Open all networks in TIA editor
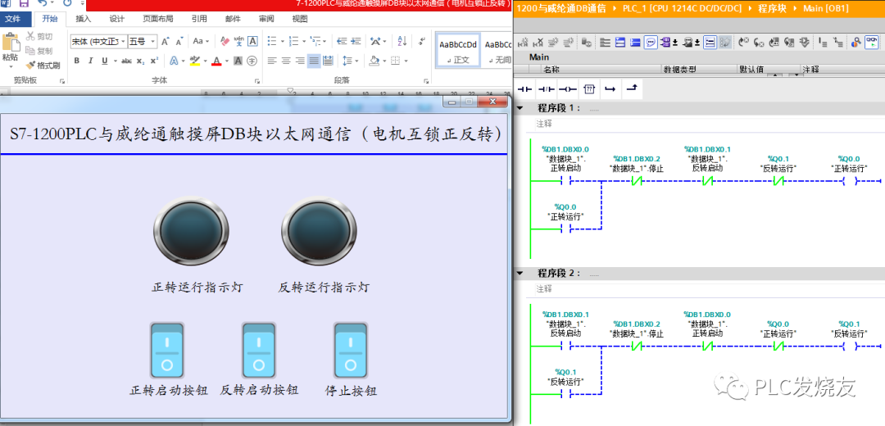 (x=619, y=43)
